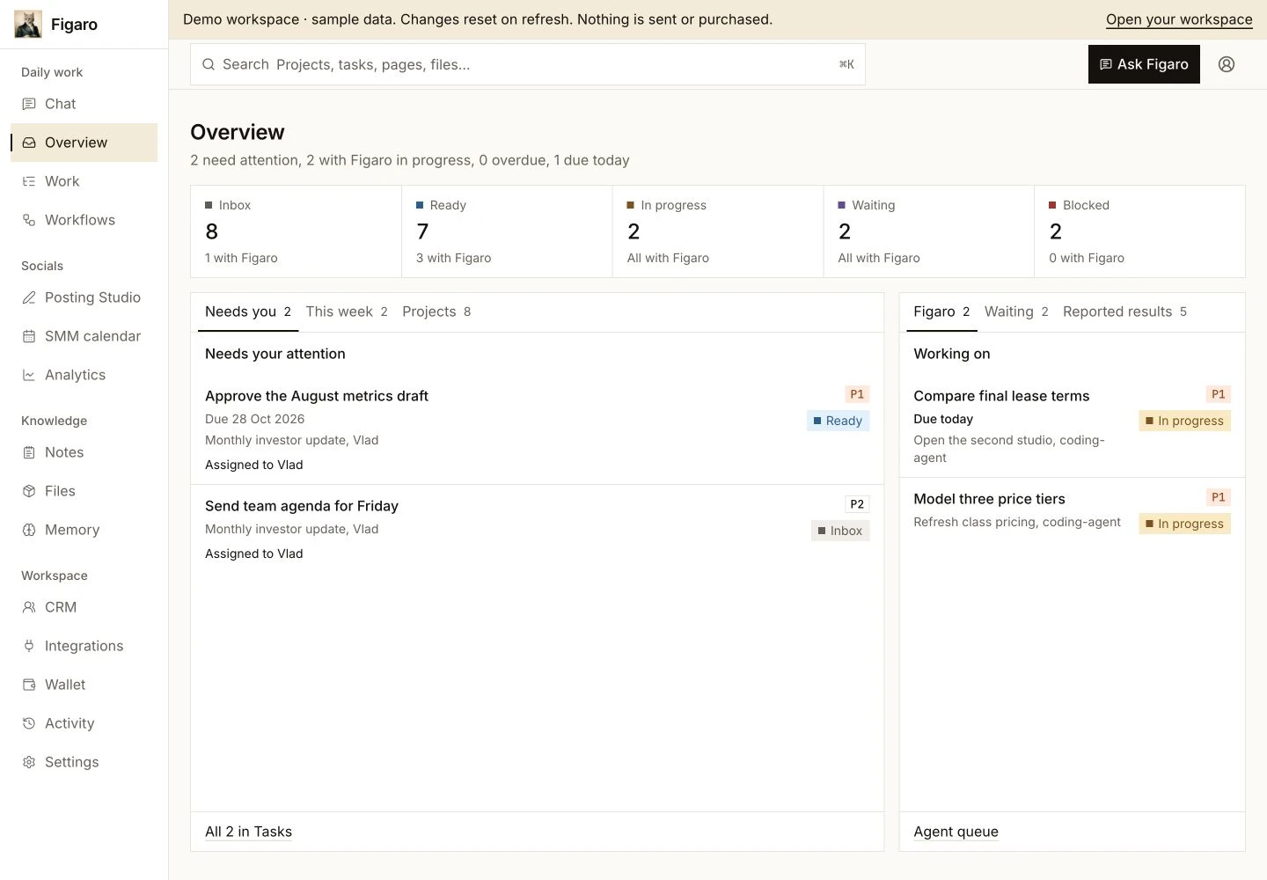Screen dimensions: 1267x880
Task: Open the Workflows icon in sidebar
Action: click(29, 220)
